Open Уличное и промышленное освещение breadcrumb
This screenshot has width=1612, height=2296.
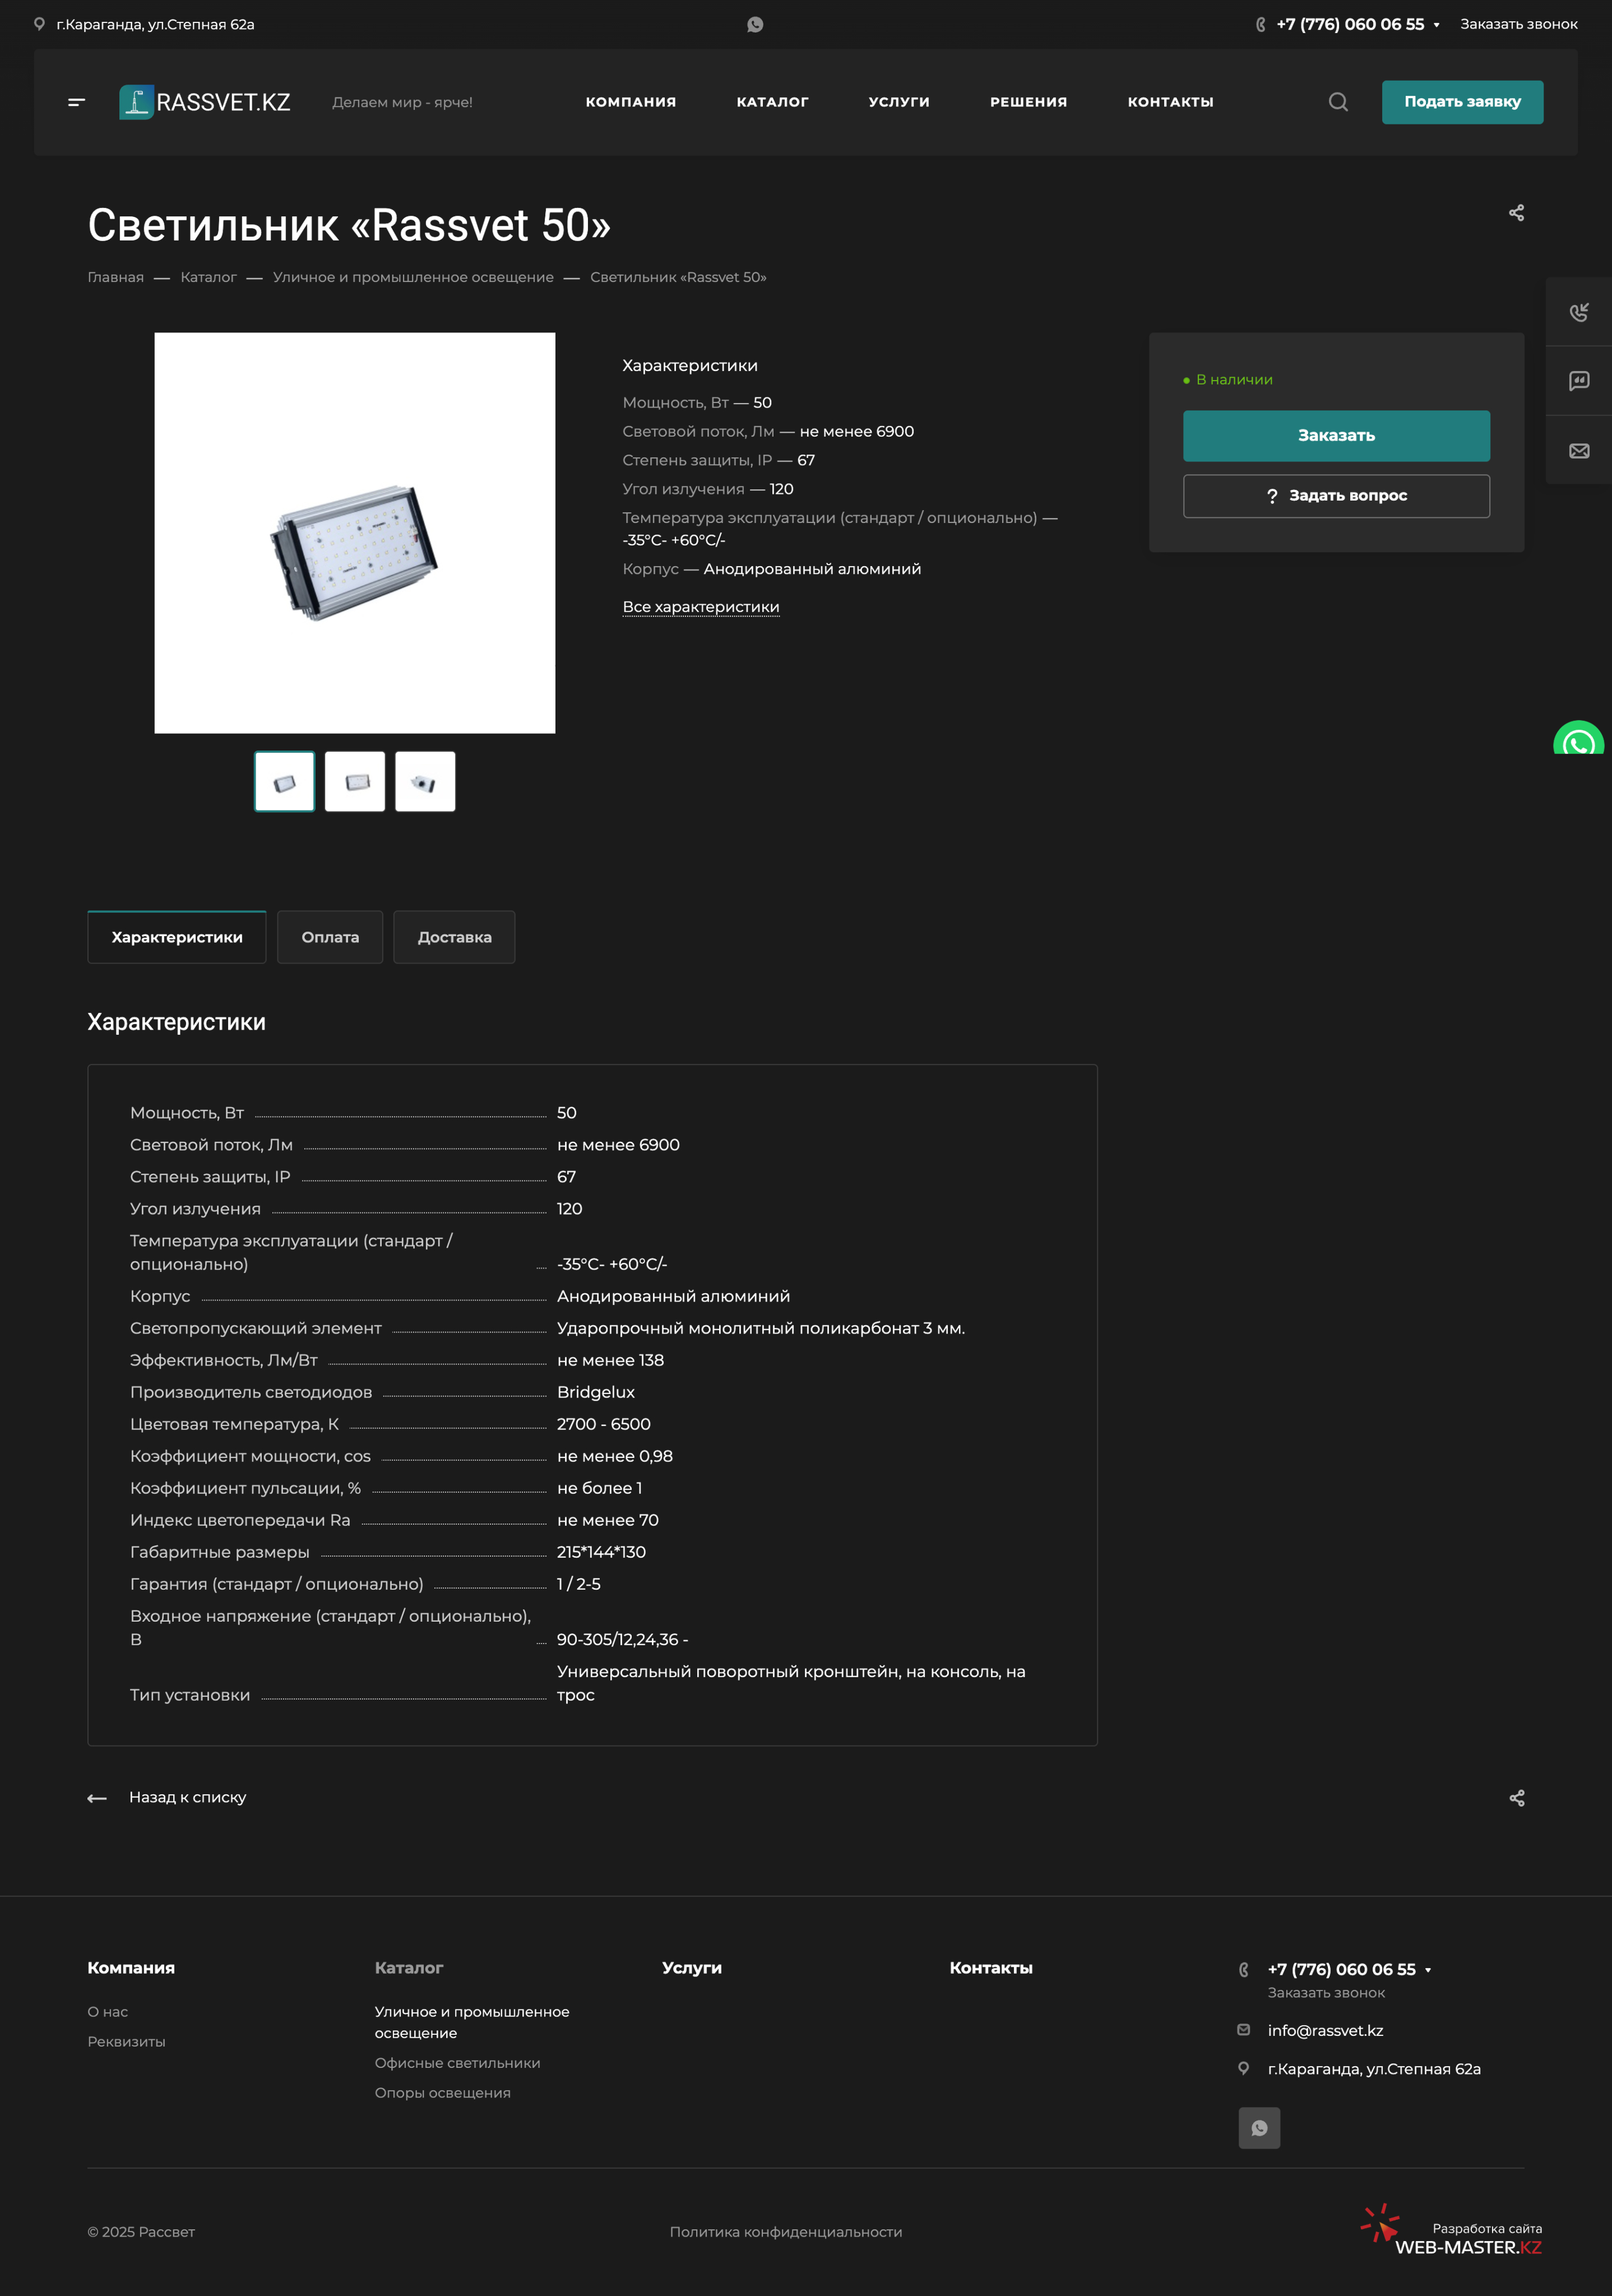(x=413, y=277)
